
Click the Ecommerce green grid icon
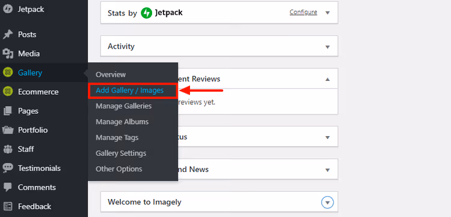8,92
